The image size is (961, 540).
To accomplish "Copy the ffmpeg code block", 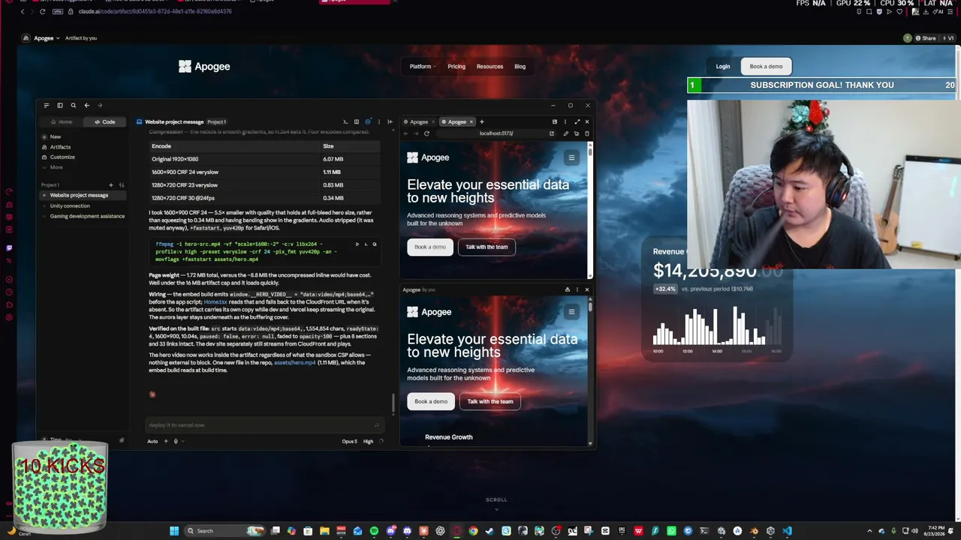I will coord(375,244).
